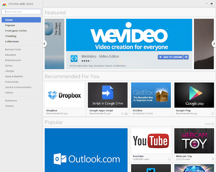The height and width of the screenshot is (172, 216).
Task: Open the YouTube app tile
Action: (151, 141)
